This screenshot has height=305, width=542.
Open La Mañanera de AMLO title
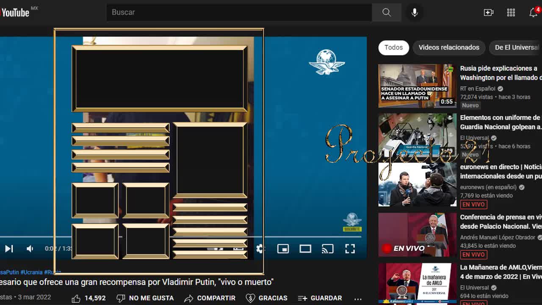pos(501,272)
